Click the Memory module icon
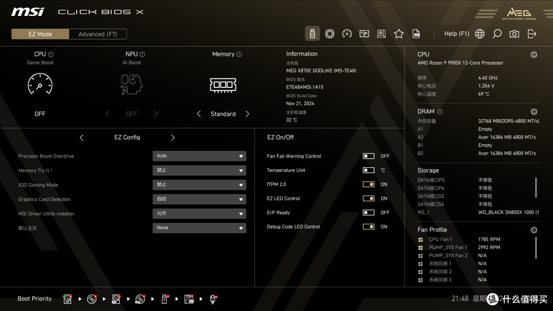This screenshot has width=553, height=311. (x=223, y=85)
